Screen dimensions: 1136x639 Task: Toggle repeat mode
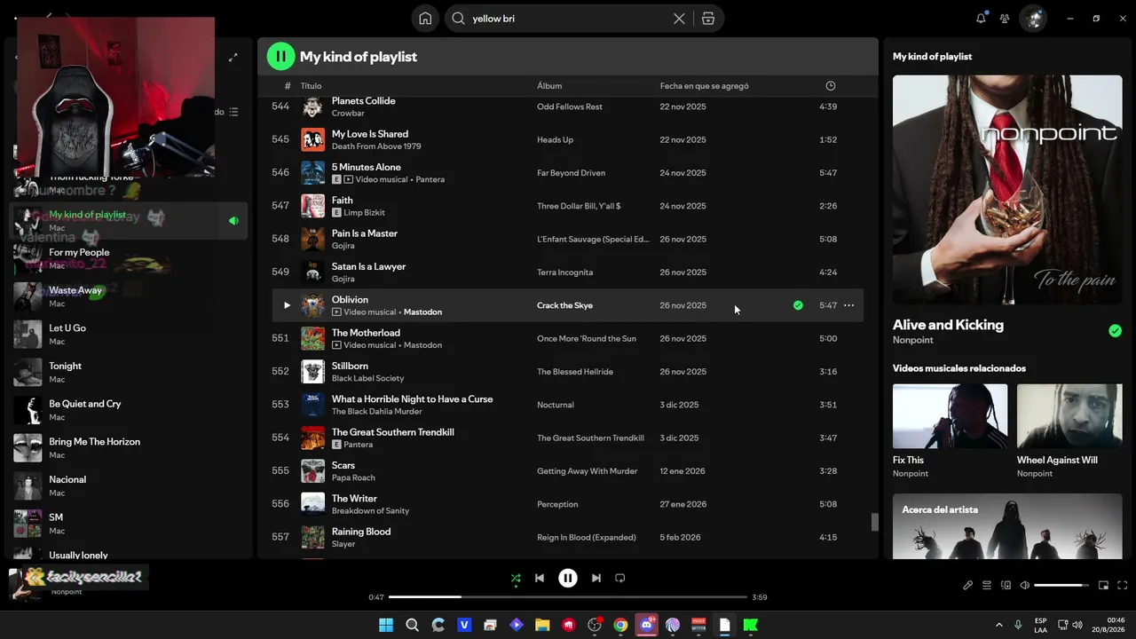point(620,578)
